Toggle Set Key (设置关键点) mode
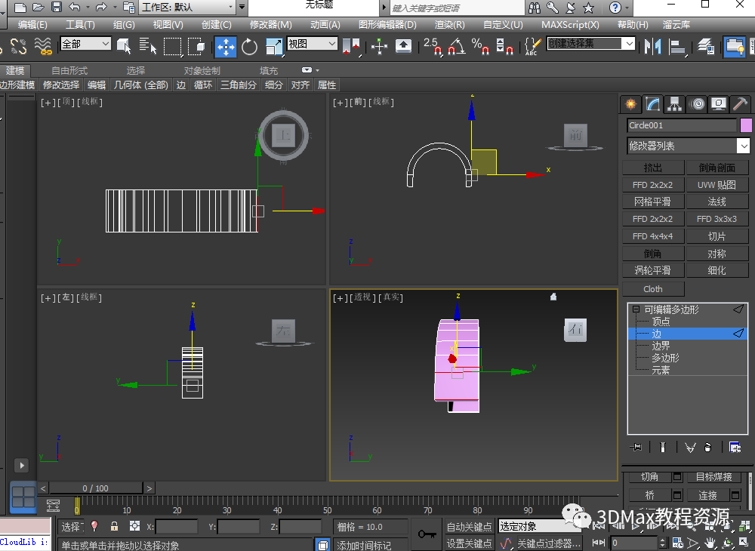Screen dimensions: 755x551 point(469,543)
